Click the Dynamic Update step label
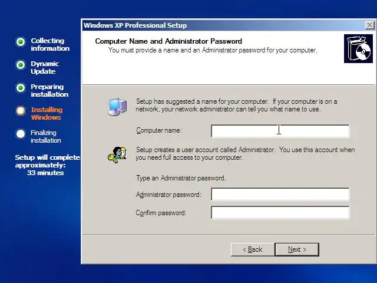The width and height of the screenshot is (377, 283). click(45, 68)
